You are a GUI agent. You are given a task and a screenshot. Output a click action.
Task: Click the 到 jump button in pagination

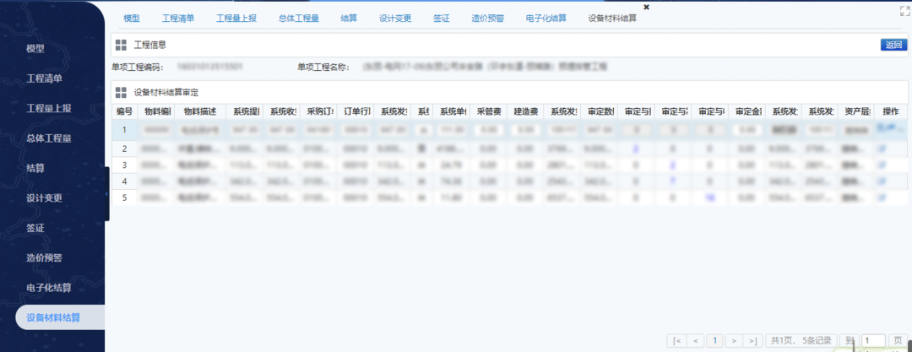pos(850,340)
